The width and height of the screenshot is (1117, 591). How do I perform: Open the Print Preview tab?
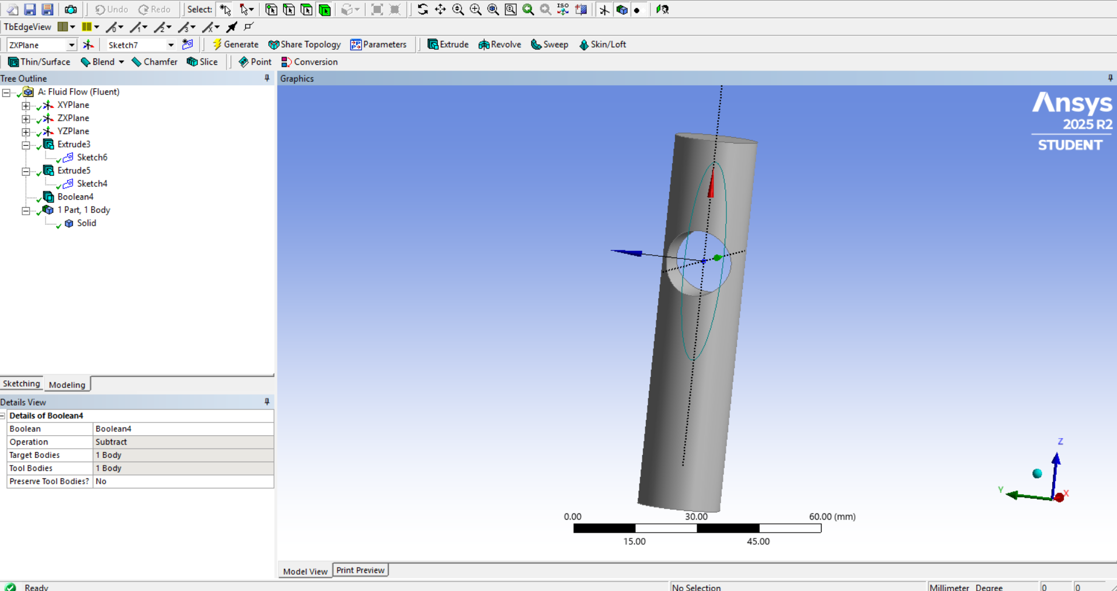[x=360, y=570]
